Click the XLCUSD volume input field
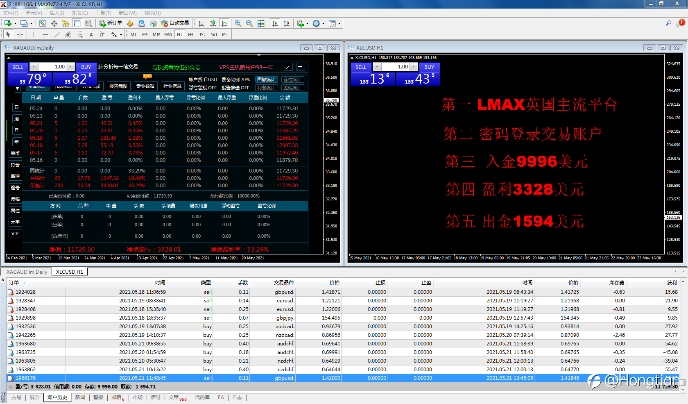 point(396,67)
